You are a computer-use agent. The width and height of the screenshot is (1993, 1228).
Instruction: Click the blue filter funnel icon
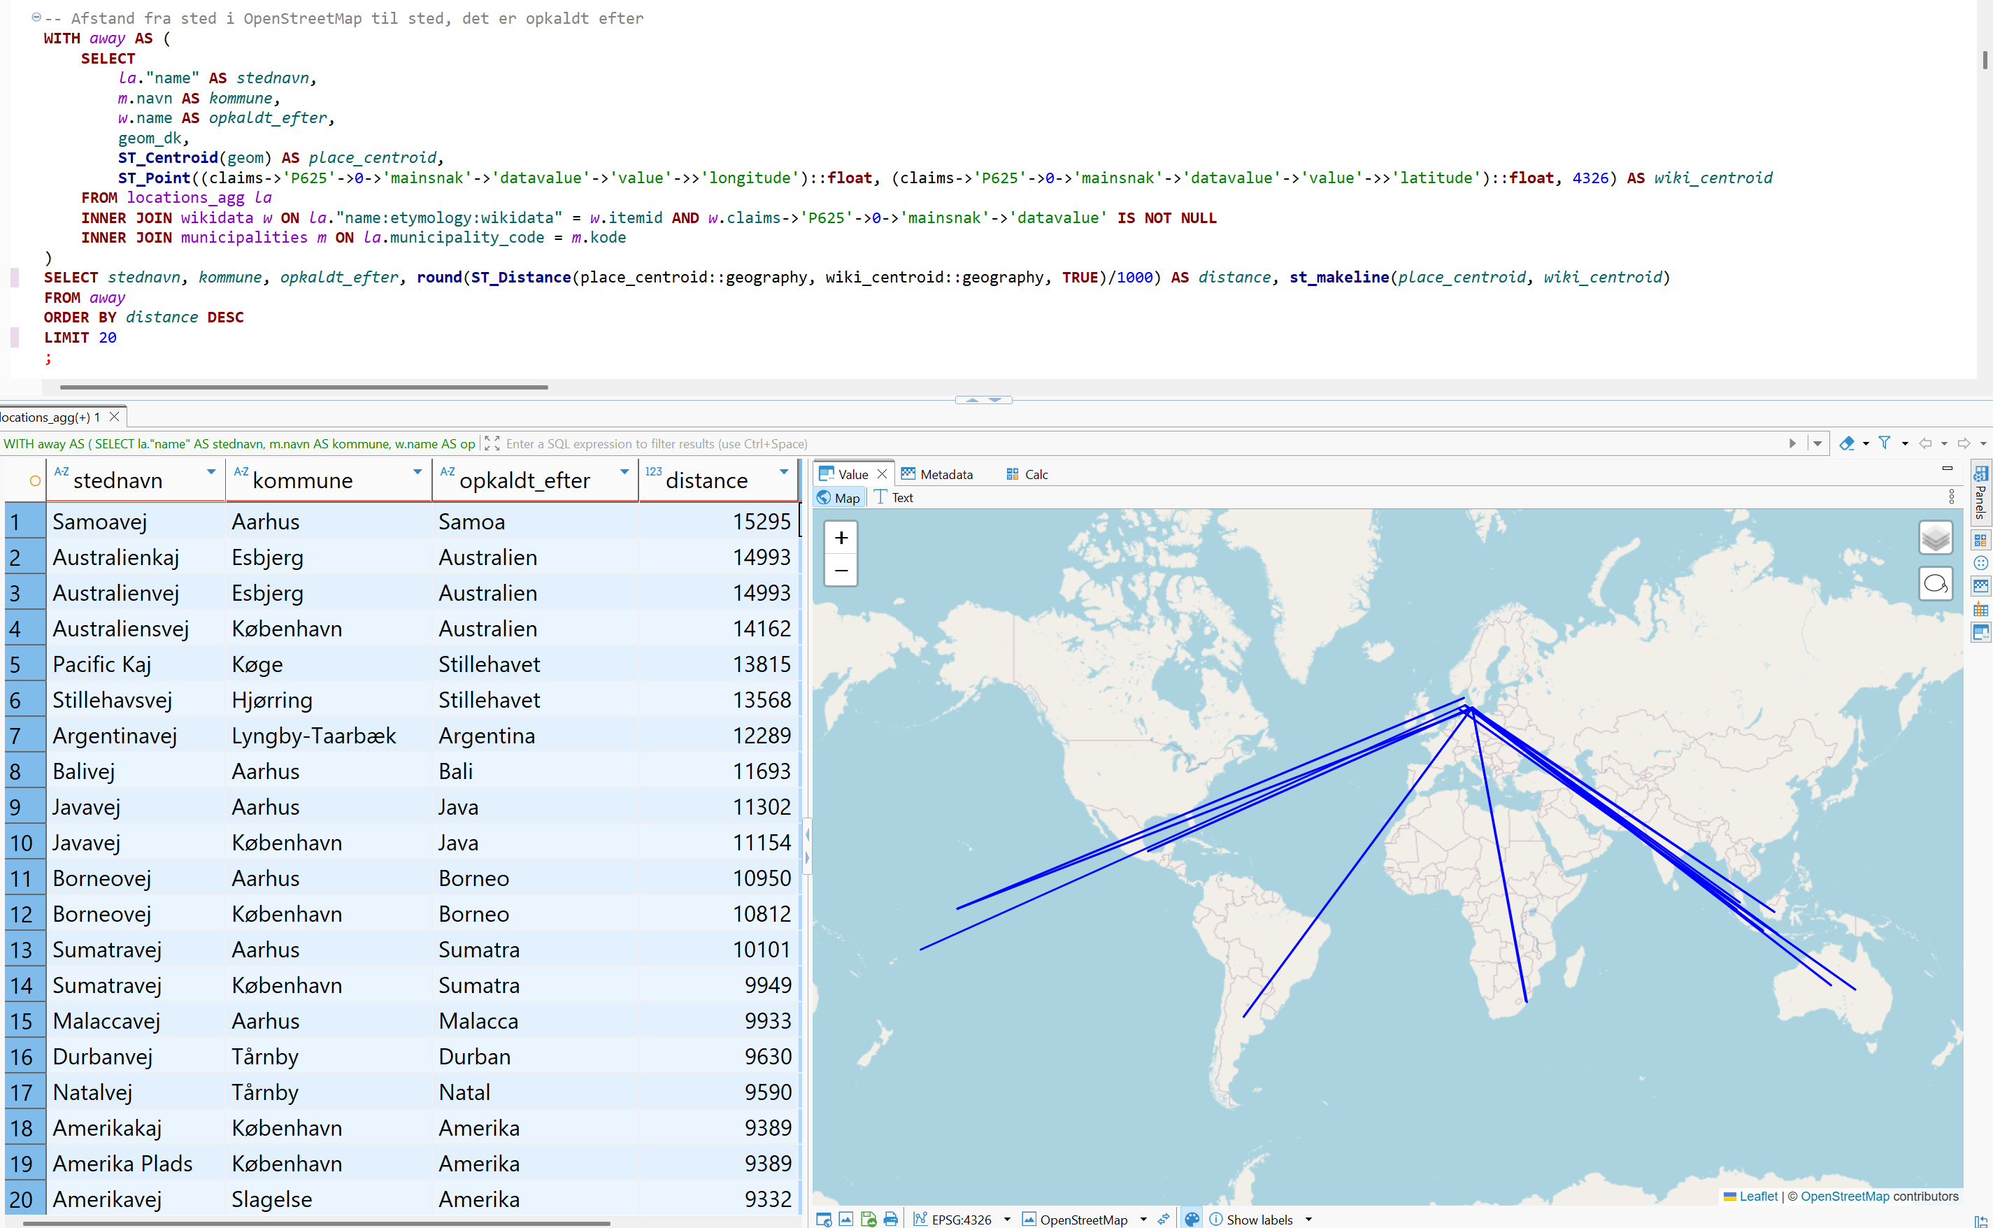1884,443
